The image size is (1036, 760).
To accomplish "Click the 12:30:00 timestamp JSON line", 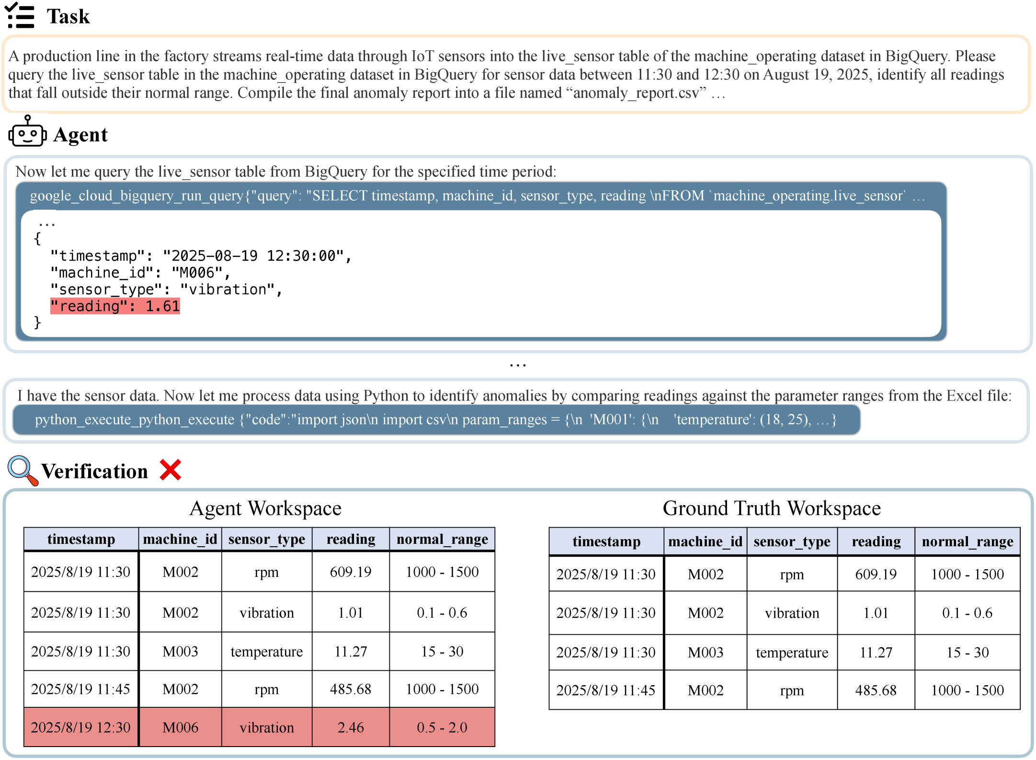I will (201, 256).
